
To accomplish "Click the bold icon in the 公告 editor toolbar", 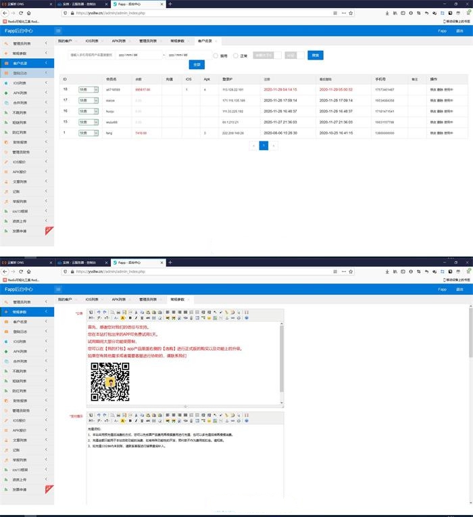I will pyautogui.click(x=130, y=318).
